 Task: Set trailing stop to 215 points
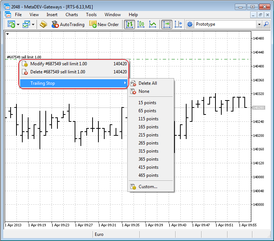pos(151,135)
